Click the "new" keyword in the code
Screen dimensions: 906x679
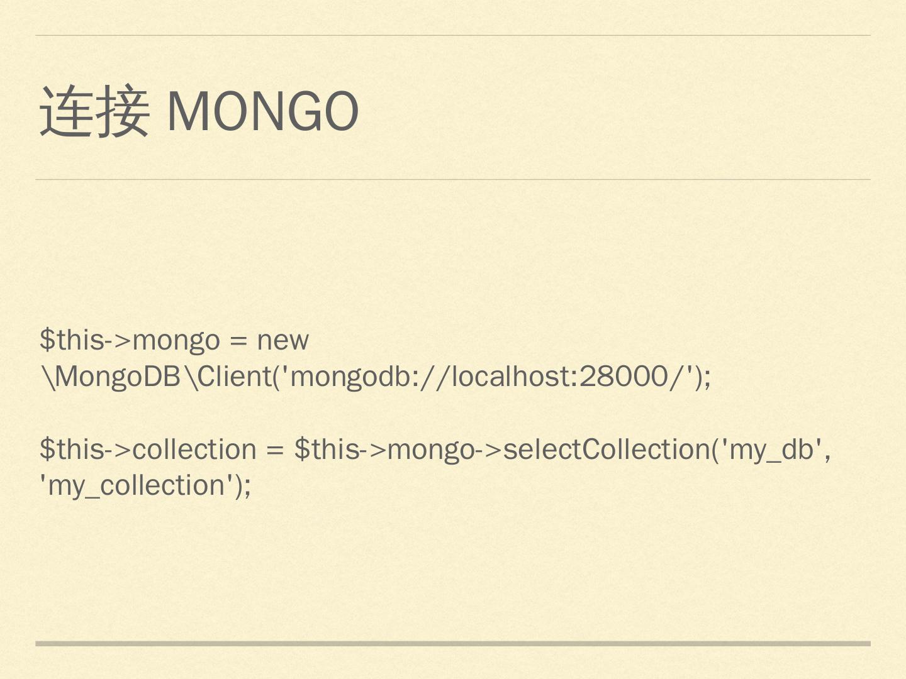click(x=282, y=340)
